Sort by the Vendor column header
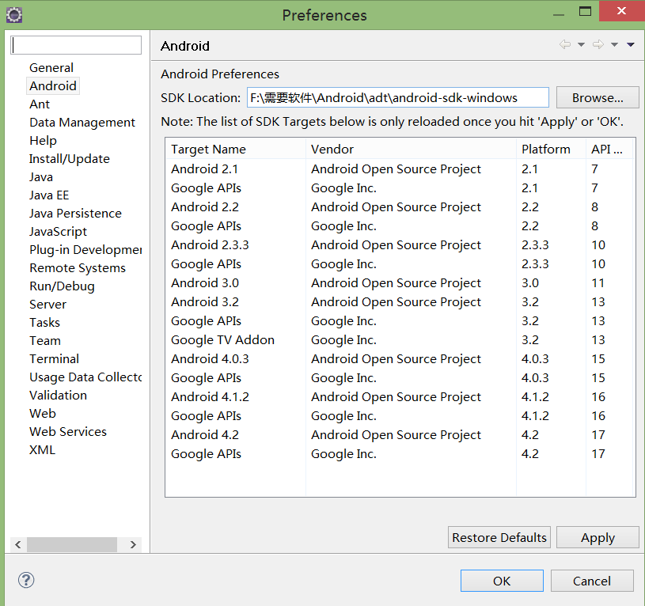The width and height of the screenshot is (645, 606). coord(411,149)
